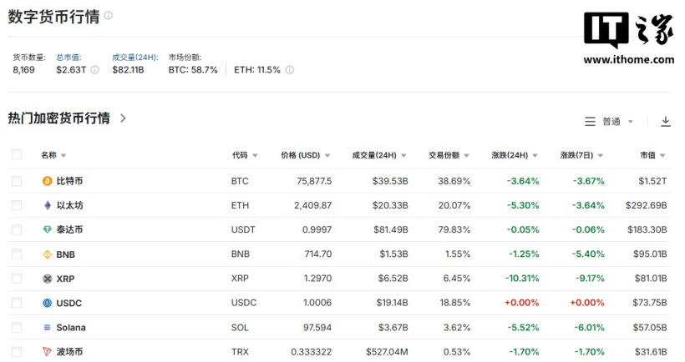685x362 pixels.
Task: Check the 以太坊 row checkbox
Action: coord(17,205)
